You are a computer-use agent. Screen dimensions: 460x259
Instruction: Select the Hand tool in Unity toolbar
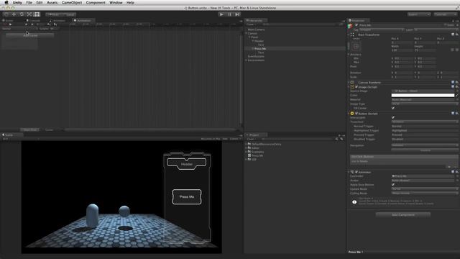point(6,14)
